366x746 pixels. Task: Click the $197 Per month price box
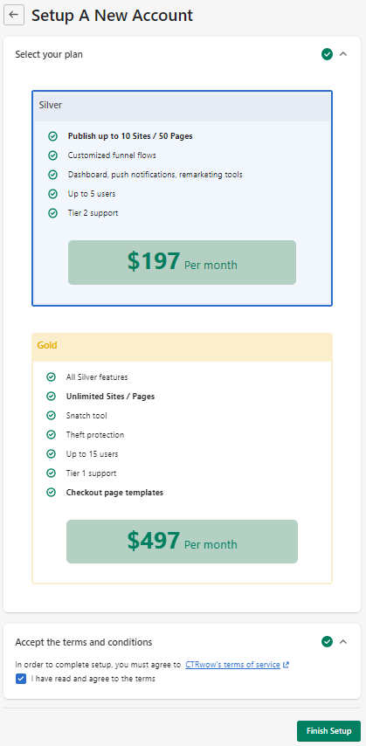point(182,263)
